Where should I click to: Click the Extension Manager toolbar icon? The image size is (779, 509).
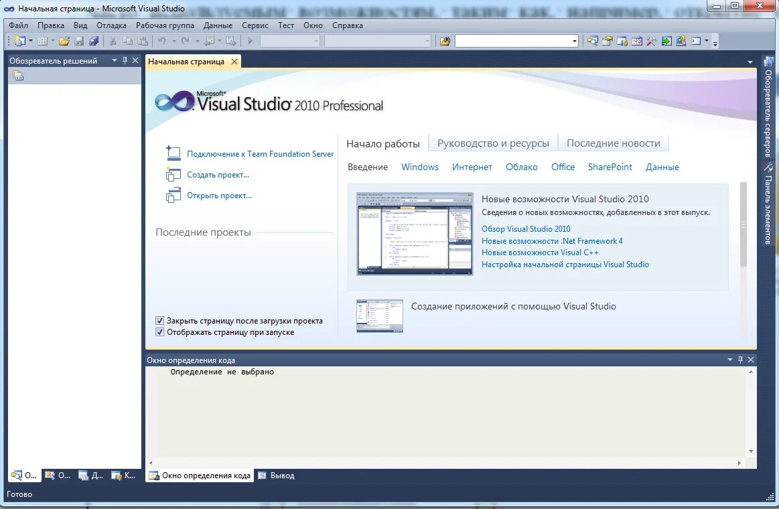pyautogui.click(x=681, y=42)
